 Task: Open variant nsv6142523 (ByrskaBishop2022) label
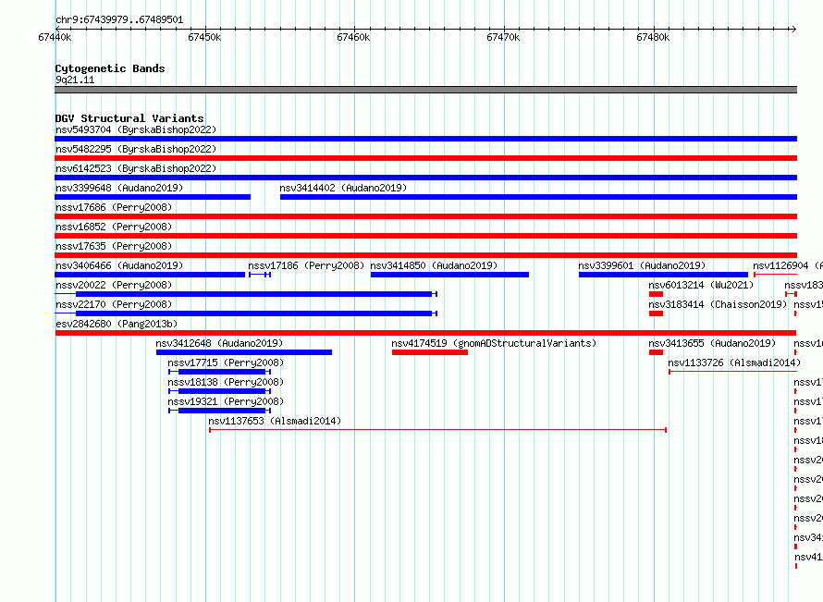pos(136,168)
